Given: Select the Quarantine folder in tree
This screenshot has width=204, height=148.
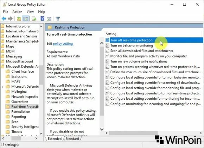Looking at the screenshot, I should [x=20, y=101].
